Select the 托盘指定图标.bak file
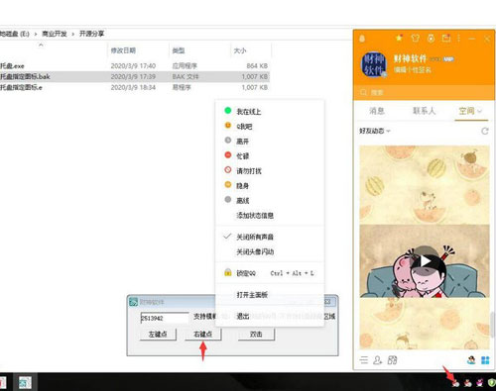The width and height of the screenshot is (496, 391). coord(135,76)
